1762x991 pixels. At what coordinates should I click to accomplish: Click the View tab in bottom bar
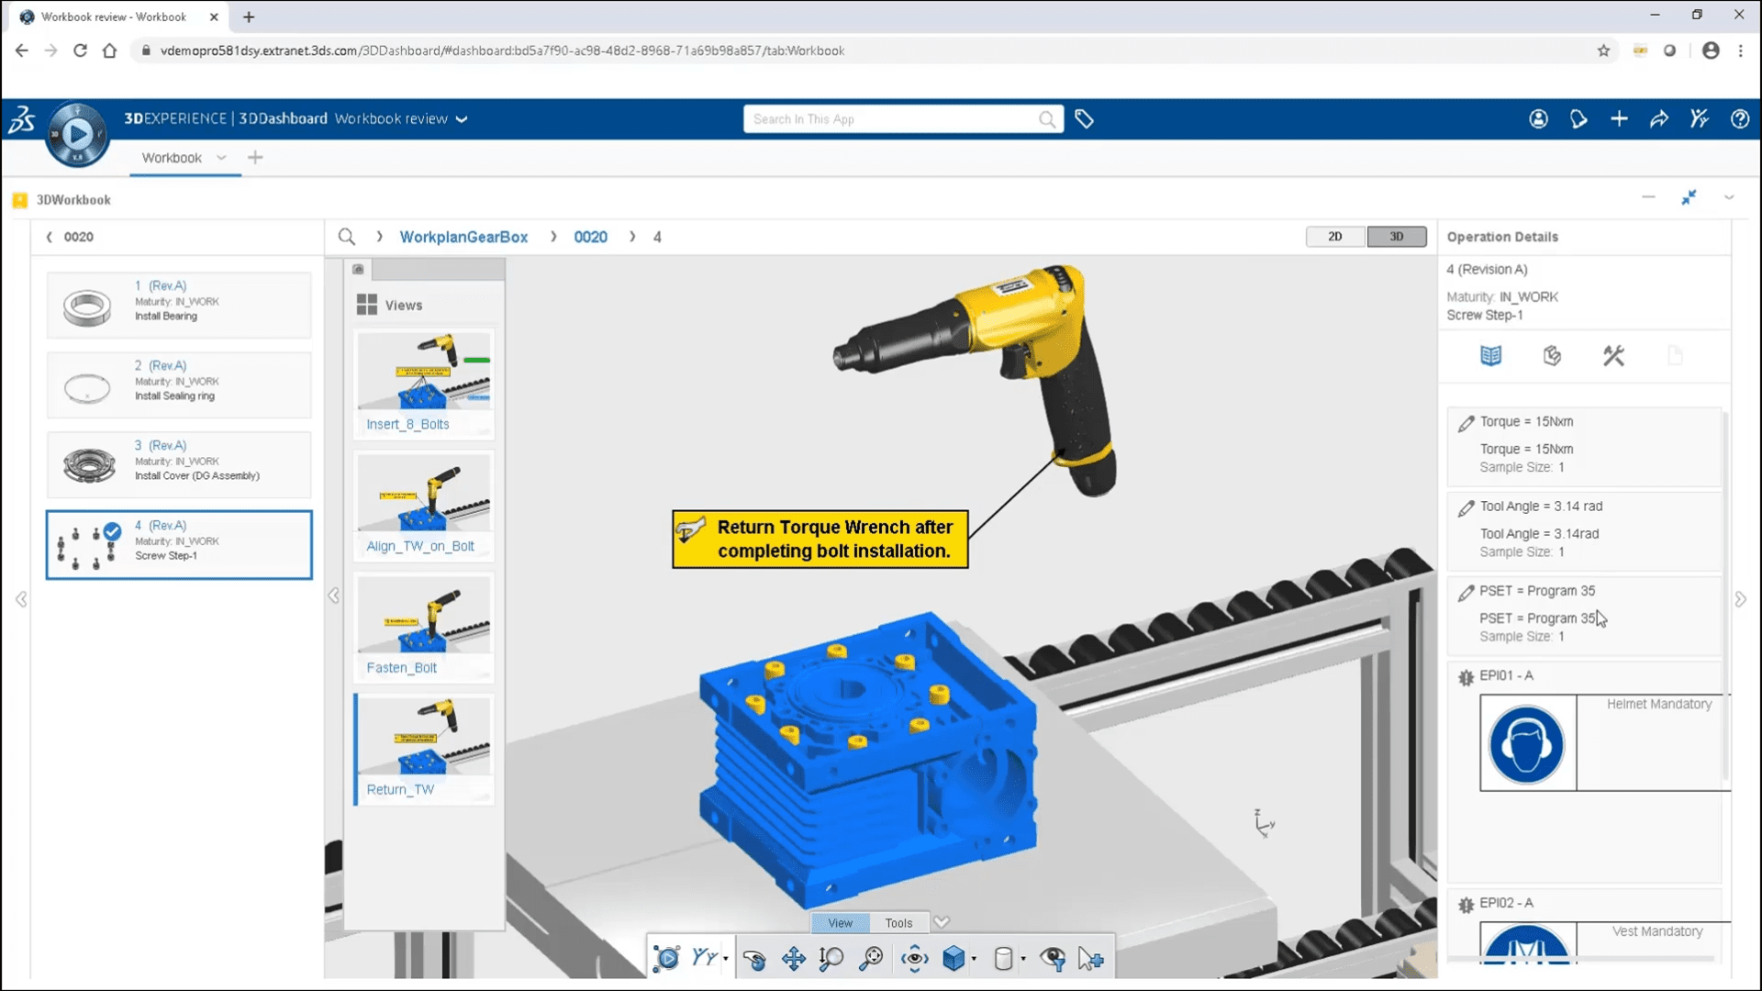pos(839,922)
